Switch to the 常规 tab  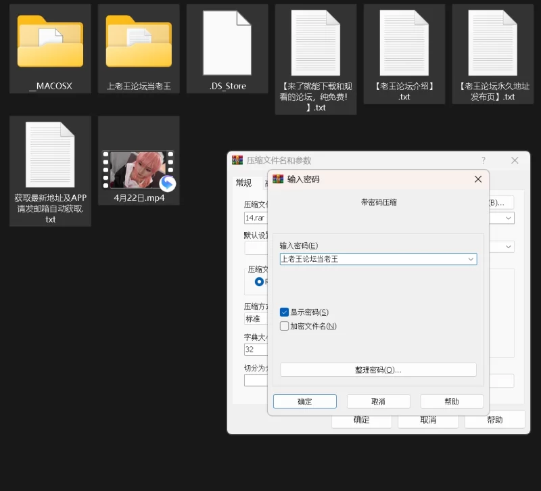(243, 183)
